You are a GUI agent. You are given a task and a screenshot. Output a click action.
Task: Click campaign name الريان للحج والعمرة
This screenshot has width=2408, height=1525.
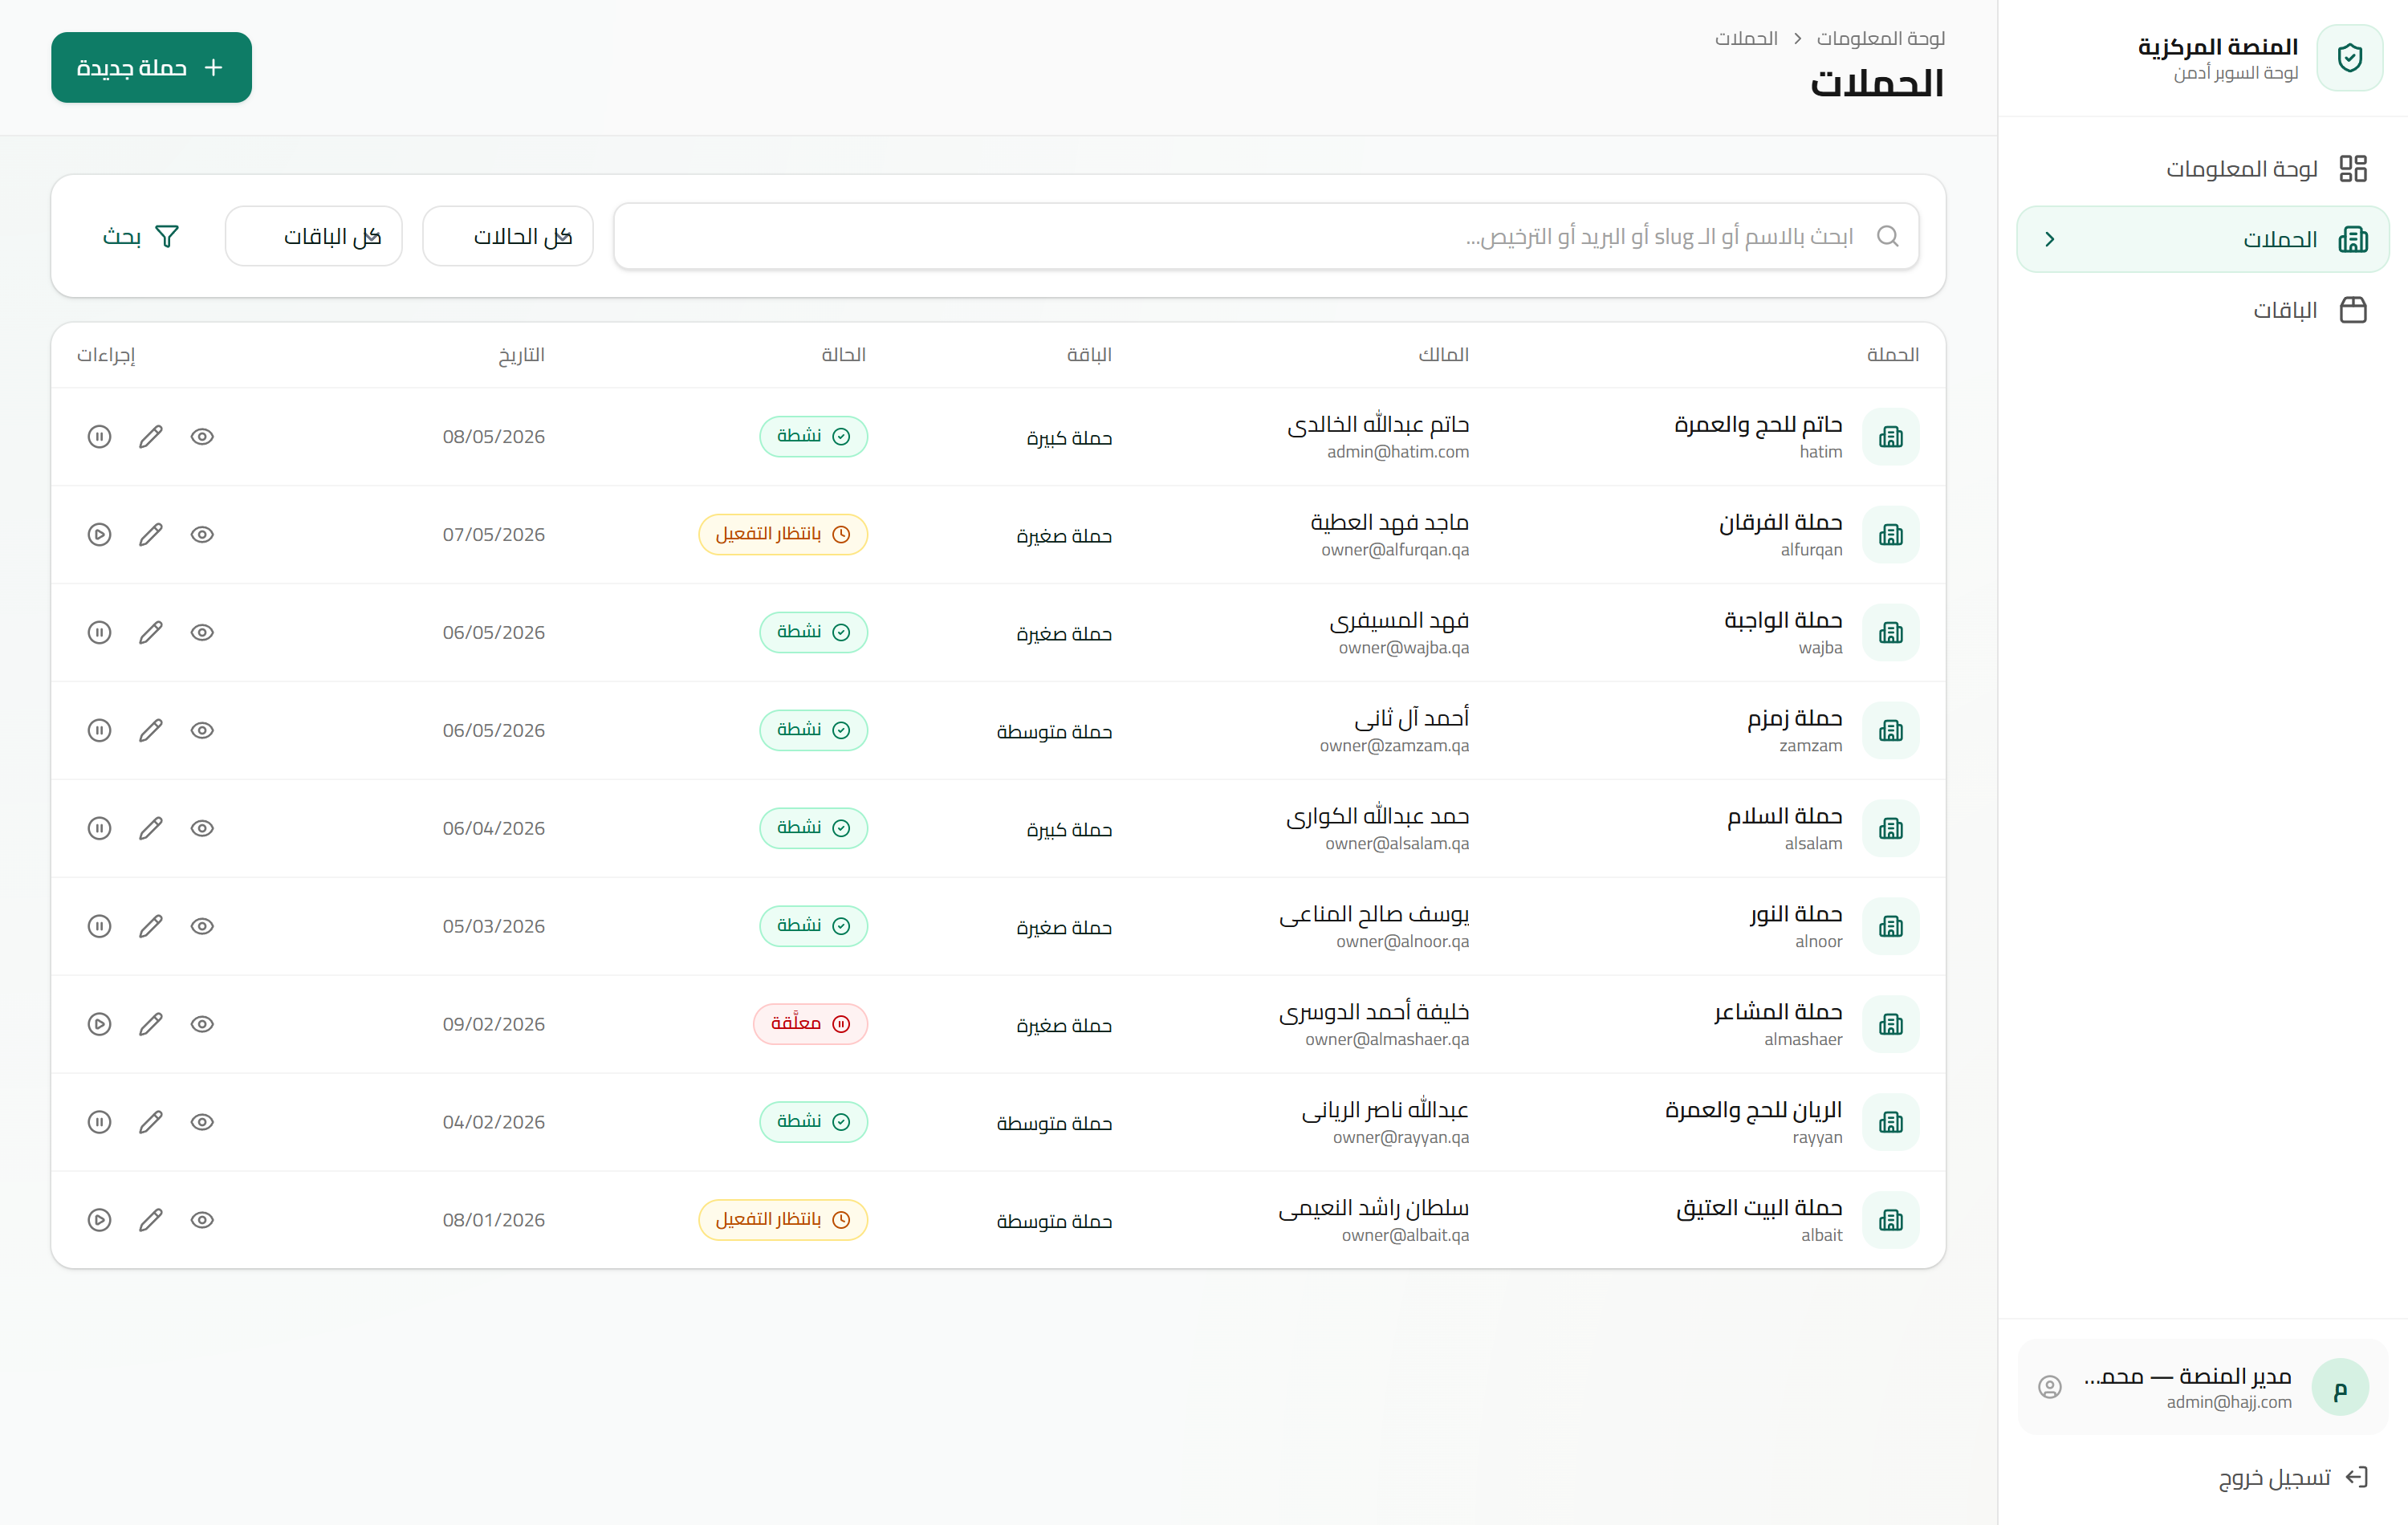coord(1753,1110)
